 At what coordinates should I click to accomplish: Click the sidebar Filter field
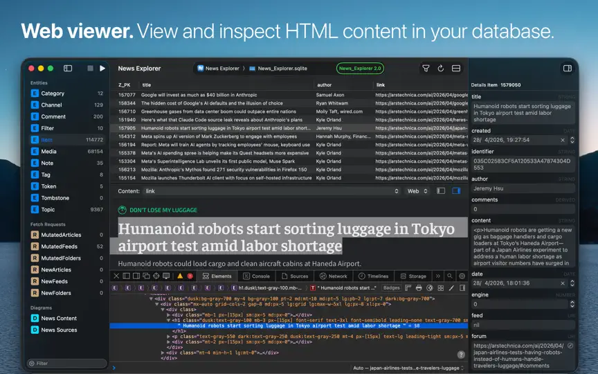(x=67, y=364)
